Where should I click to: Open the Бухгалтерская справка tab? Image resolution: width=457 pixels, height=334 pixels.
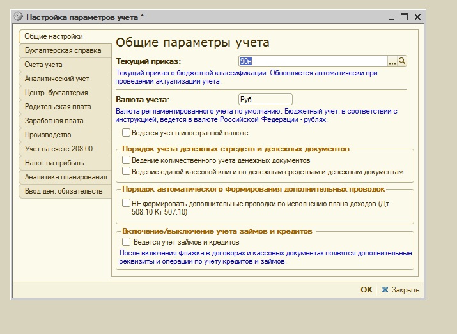(65, 50)
